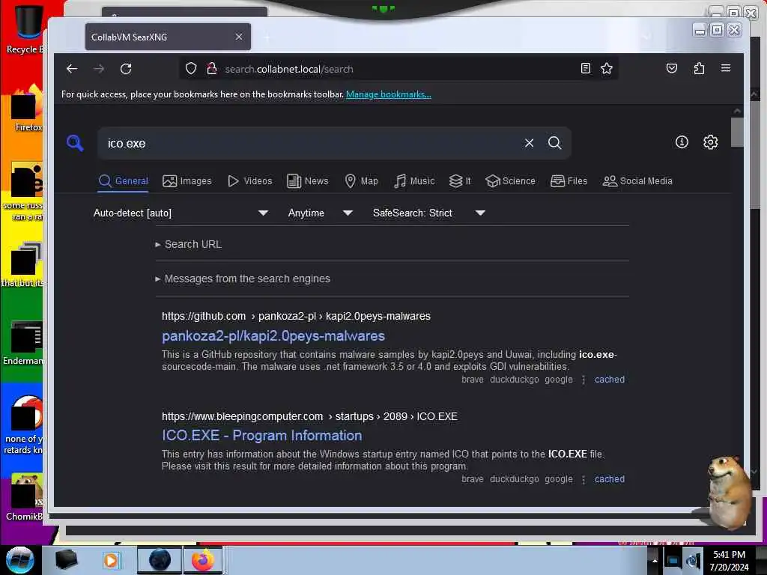
Task: Open the SearXNG about info icon
Action: pyautogui.click(x=682, y=142)
